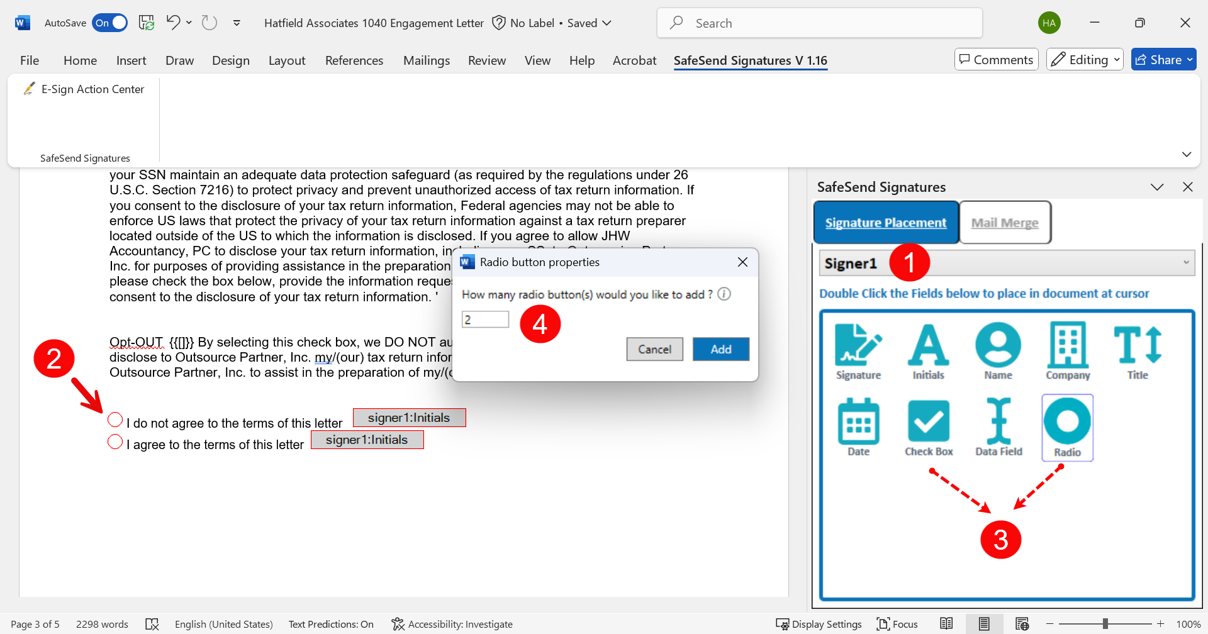Viewport: 1208px width, 634px height.
Task: Expand the Share button dropdown
Action: pos(1190,60)
